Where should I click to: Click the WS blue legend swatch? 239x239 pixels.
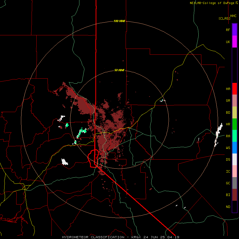pyautogui.click(x=234, y=148)
